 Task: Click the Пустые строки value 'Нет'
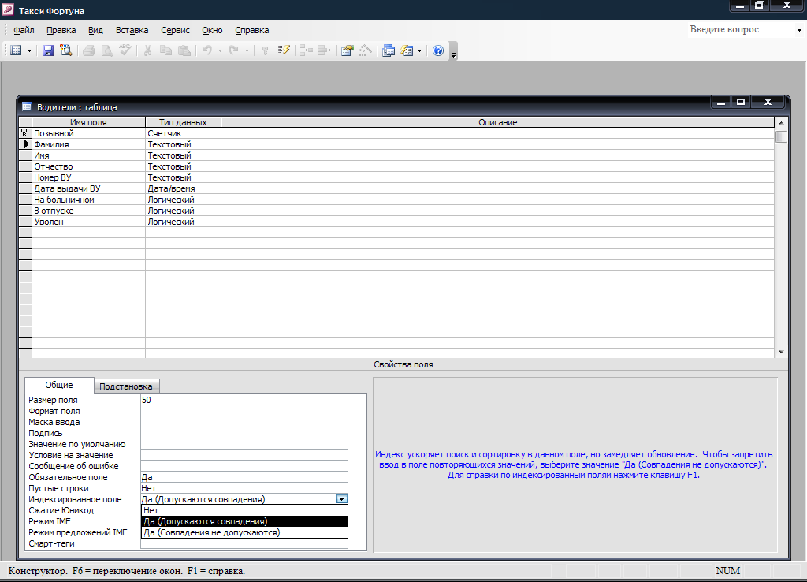click(244, 488)
